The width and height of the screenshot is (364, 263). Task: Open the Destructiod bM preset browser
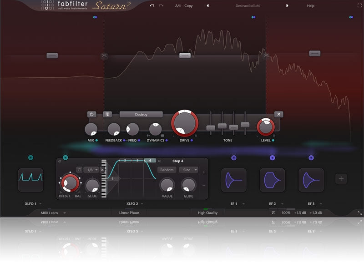[248, 6]
